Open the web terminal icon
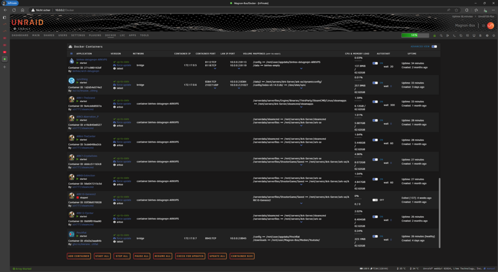 454,35
